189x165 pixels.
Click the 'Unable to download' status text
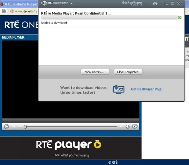54,23
